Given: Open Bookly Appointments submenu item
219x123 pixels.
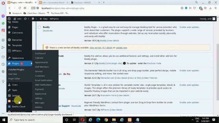Looking at the screenshot, I should coord(41,62).
